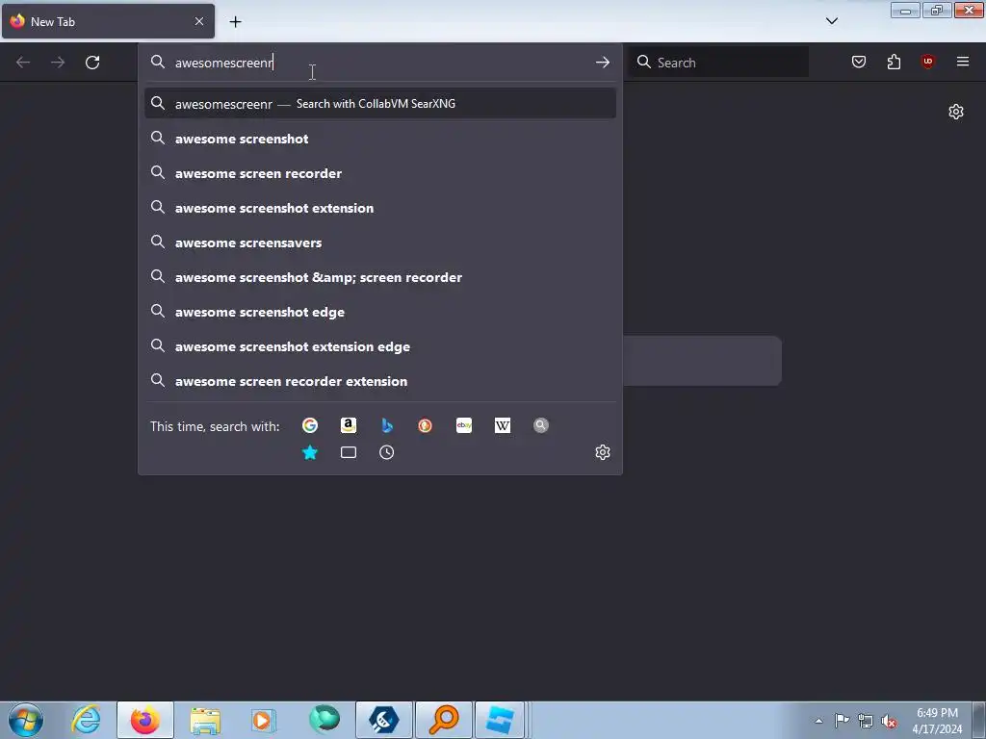986x739 pixels.
Task: Search this time with Amazon
Action: point(349,425)
